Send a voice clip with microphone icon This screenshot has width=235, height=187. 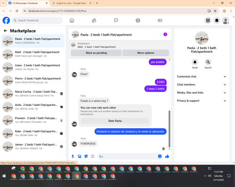[x=73, y=156]
